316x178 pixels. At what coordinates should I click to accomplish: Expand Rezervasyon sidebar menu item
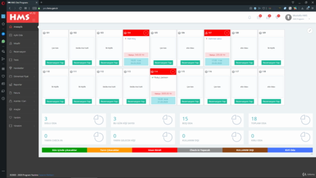click(22, 51)
